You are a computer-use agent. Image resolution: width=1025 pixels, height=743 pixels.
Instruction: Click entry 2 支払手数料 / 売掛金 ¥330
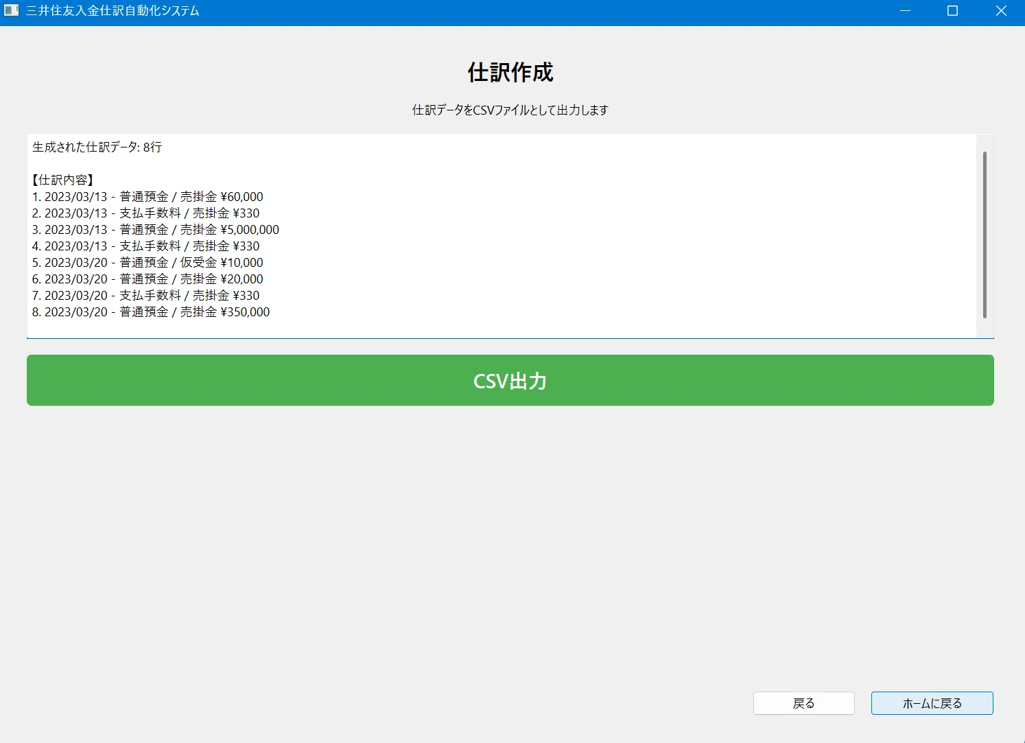click(x=146, y=213)
